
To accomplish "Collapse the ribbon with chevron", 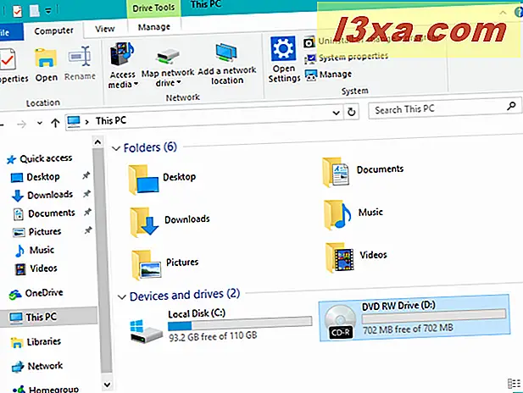I will (x=503, y=13).
